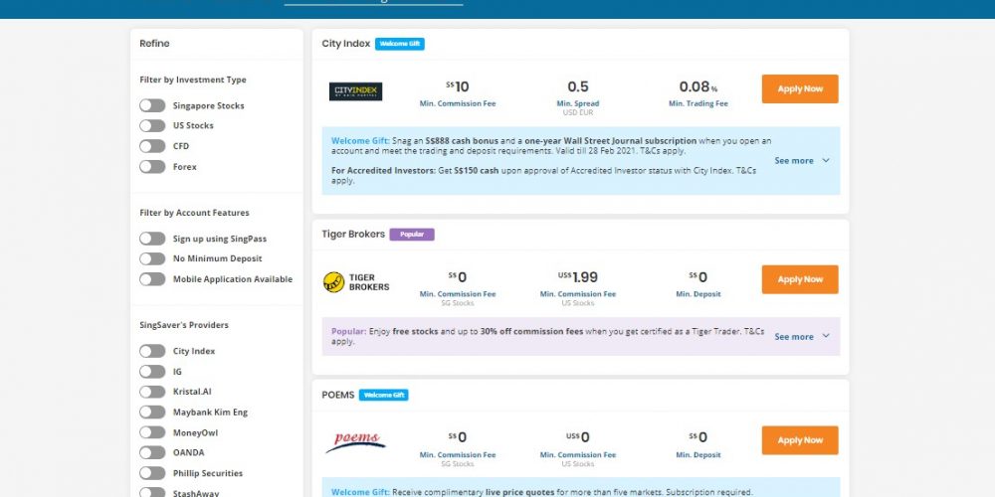Click the POEMS logo
Screen dimensions: 995x497
[356, 442]
